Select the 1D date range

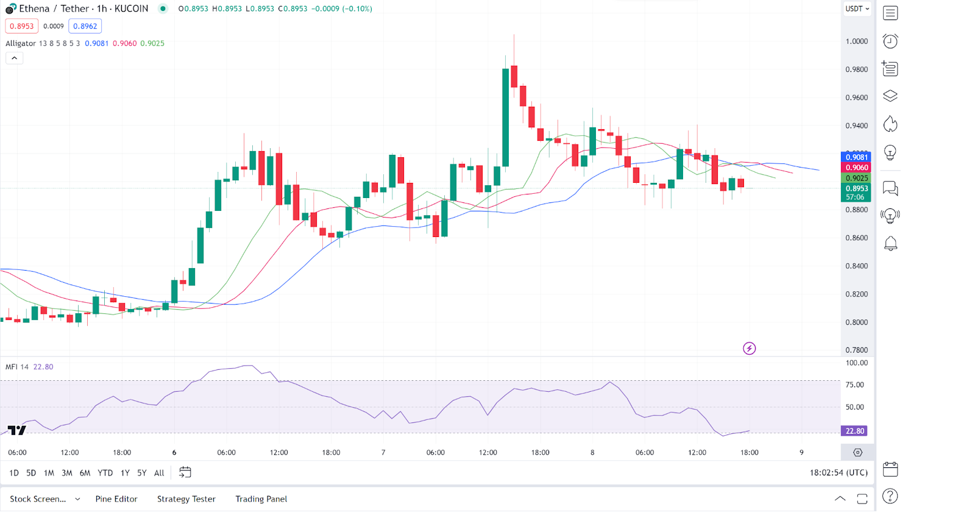pyautogui.click(x=14, y=473)
